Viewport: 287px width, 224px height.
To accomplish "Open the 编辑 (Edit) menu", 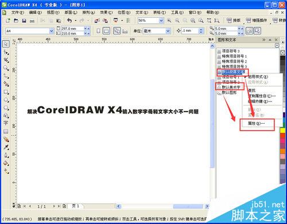I will tap(36, 13).
